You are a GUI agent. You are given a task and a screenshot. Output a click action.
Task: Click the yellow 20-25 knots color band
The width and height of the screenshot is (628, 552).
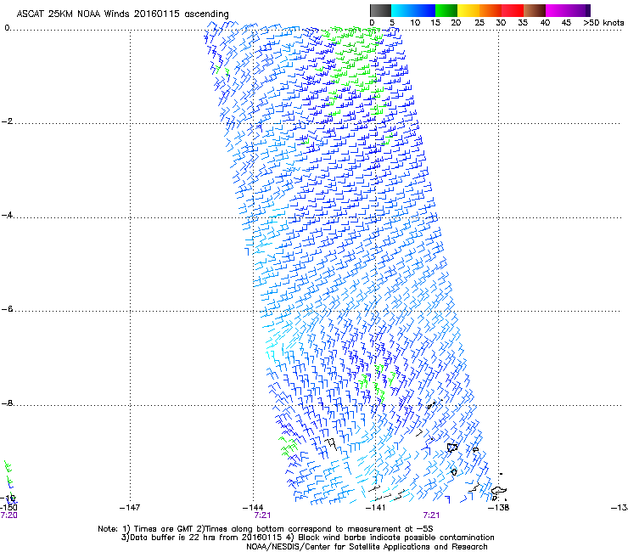point(468,10)
